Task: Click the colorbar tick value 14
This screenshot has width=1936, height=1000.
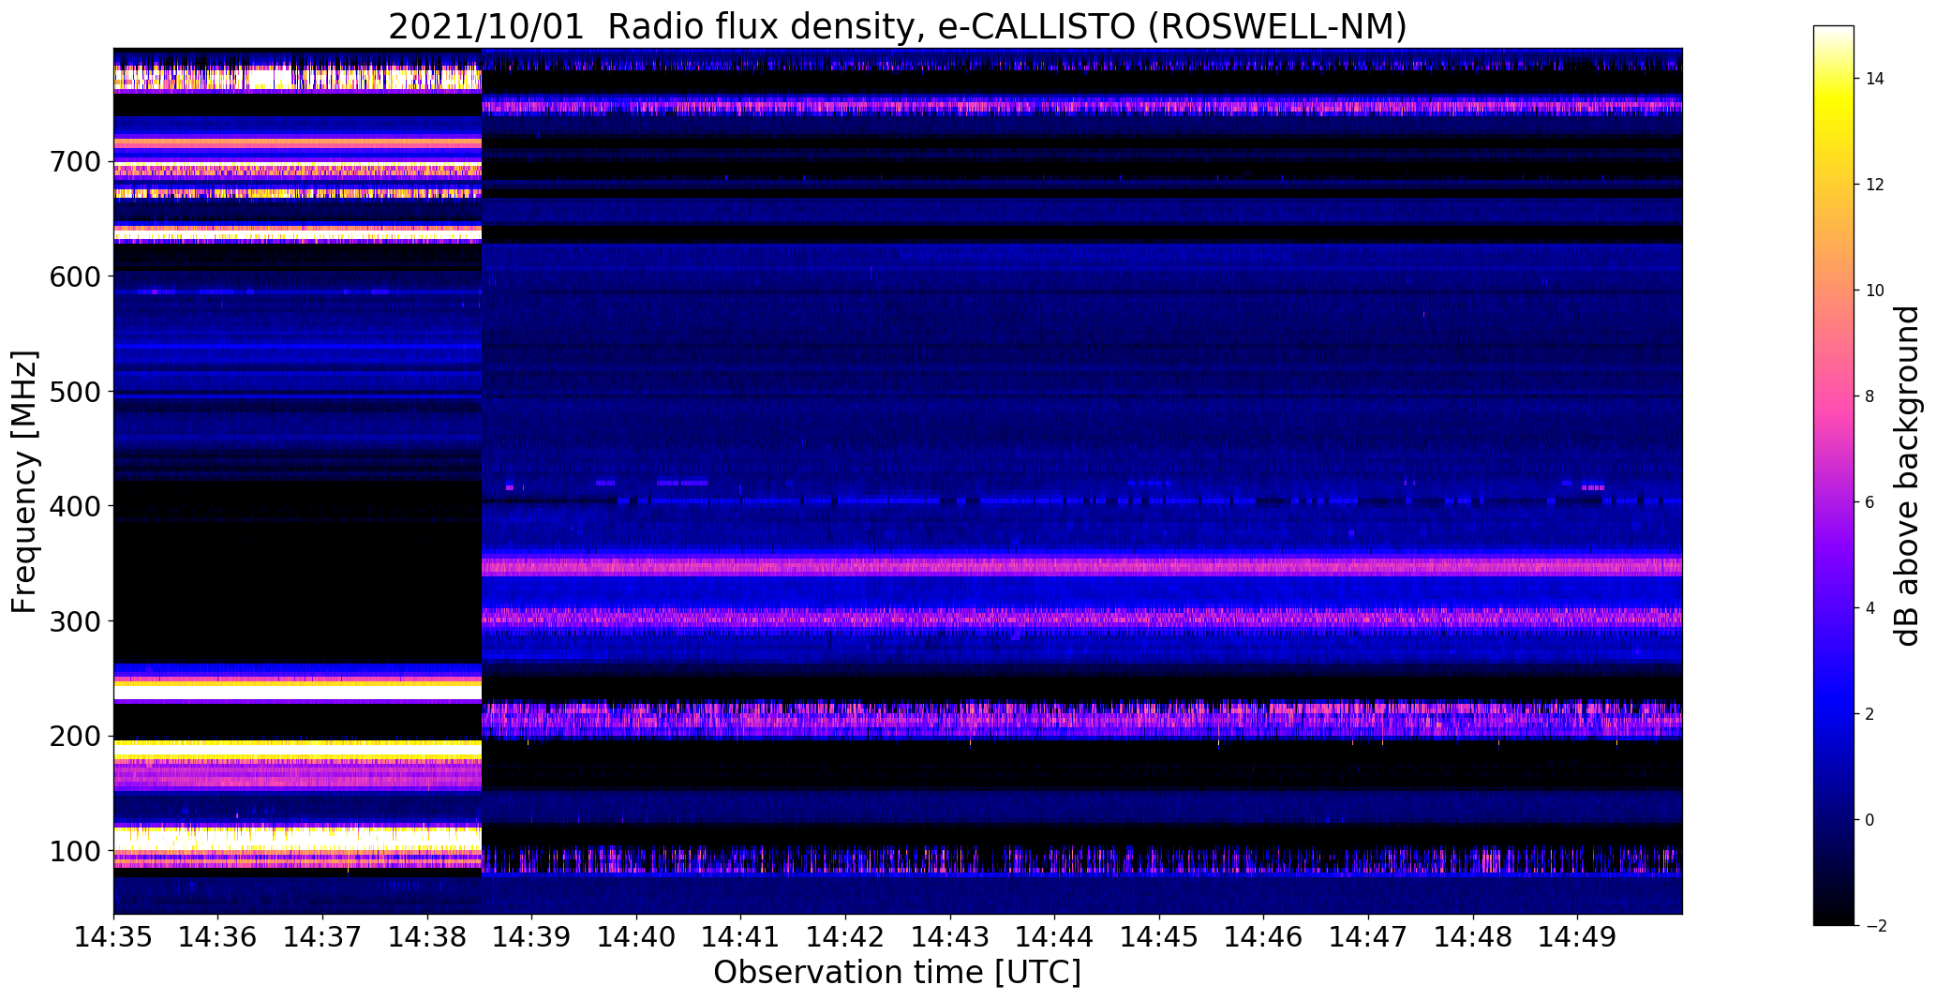Action: 1875,79
